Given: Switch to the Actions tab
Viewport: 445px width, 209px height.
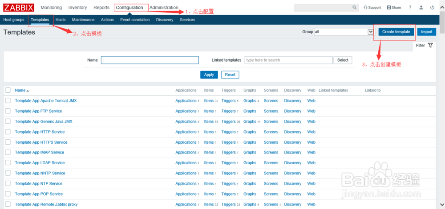Looking at the screenshot, I should (x=107, y=20).
